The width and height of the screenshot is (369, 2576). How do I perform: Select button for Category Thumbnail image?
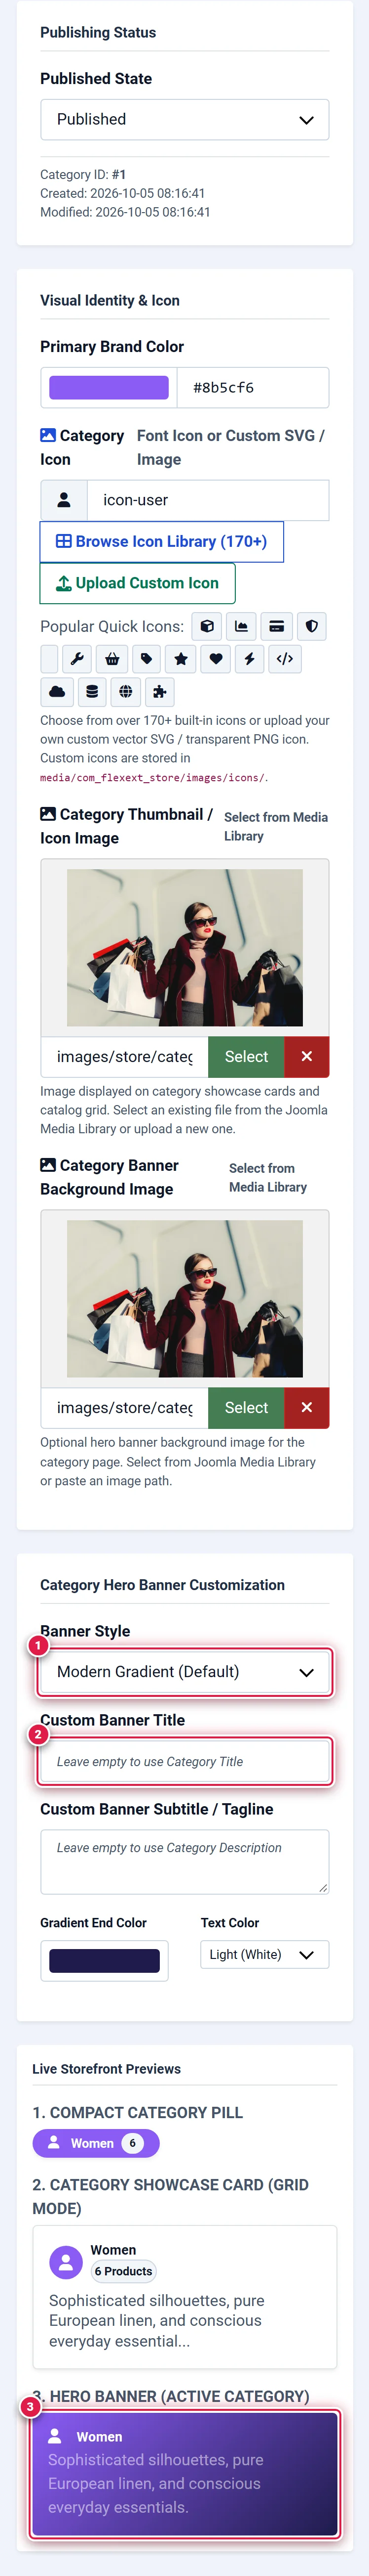246,1056
